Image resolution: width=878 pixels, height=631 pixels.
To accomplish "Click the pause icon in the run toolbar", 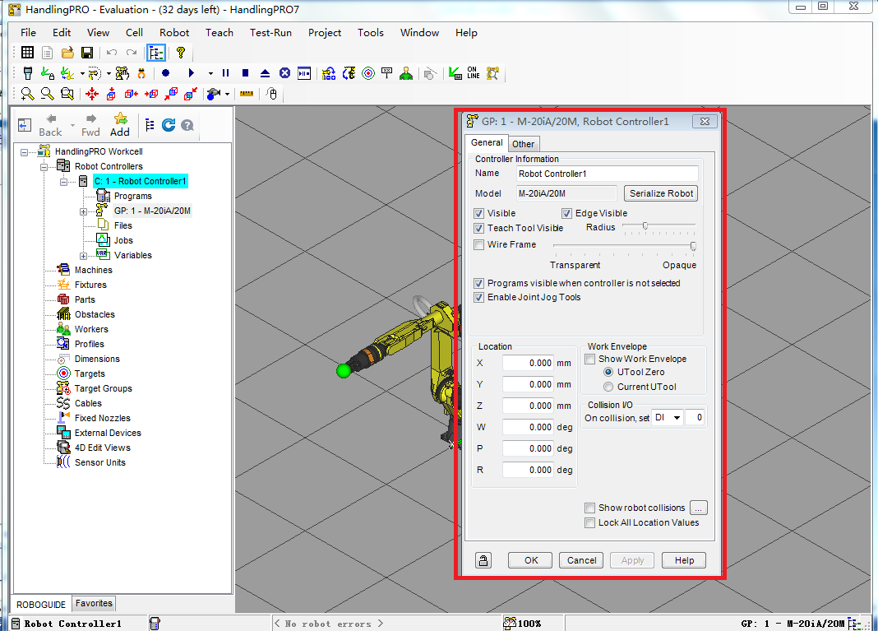I will tap(225, 73).
